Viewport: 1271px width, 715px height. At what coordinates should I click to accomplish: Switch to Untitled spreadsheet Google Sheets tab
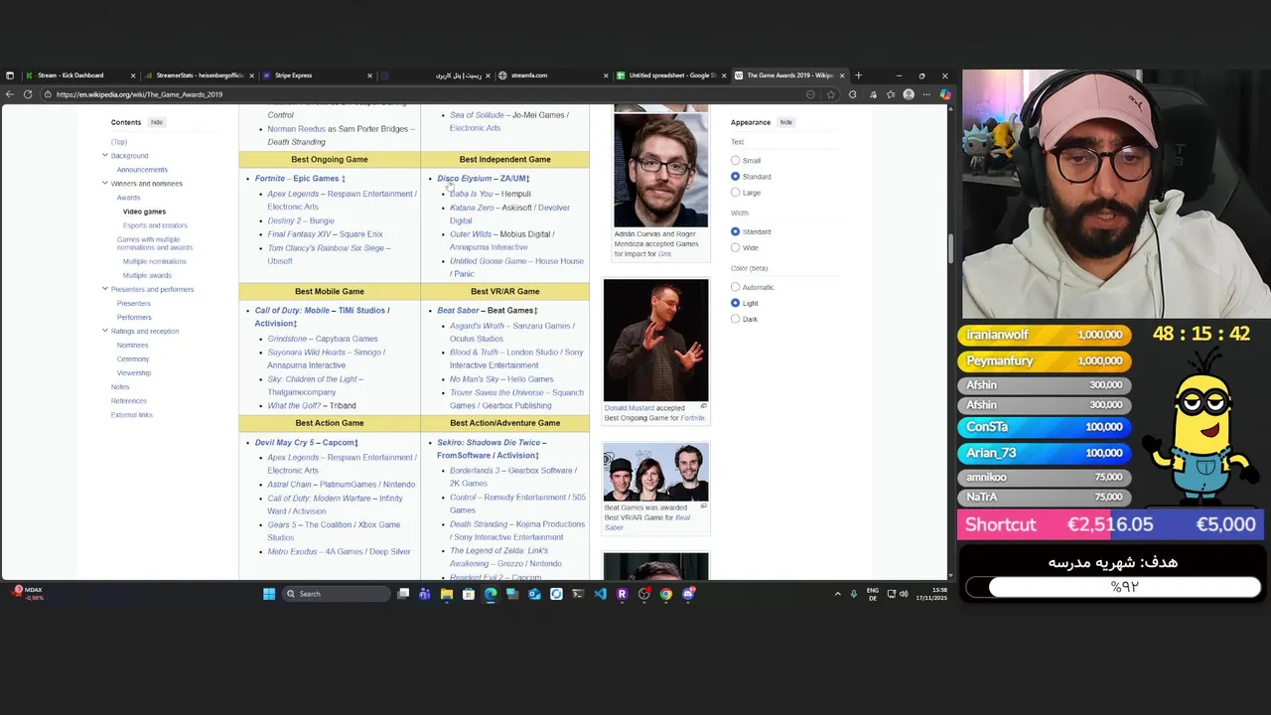point(672,75)
